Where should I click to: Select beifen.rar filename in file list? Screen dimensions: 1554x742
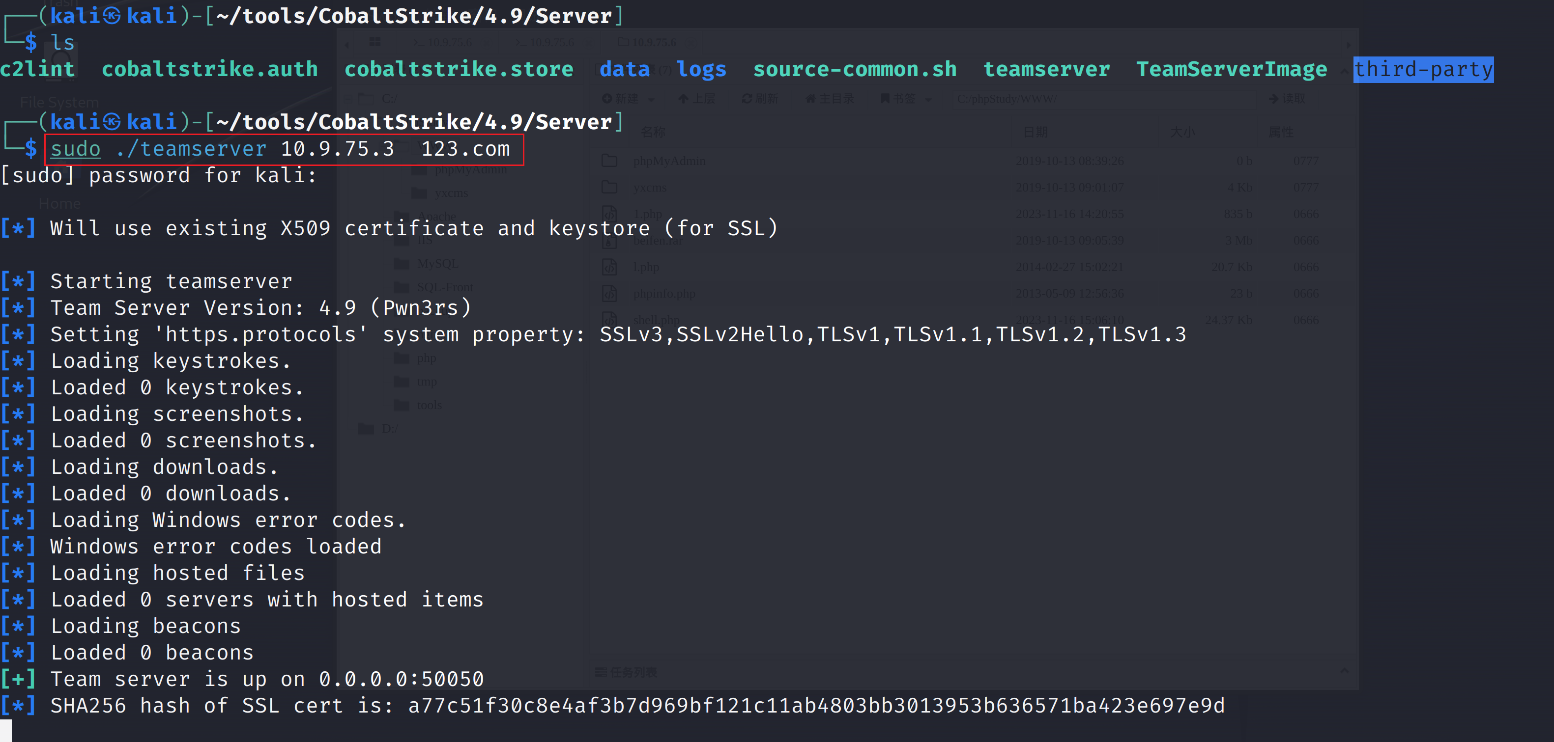[x=658, y=241]
